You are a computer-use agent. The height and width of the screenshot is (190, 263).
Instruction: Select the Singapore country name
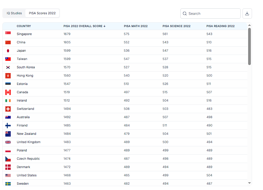(x=24, y=34)
